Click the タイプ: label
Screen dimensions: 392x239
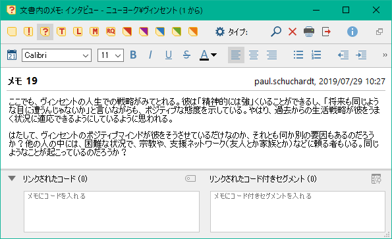click(237, 32)
